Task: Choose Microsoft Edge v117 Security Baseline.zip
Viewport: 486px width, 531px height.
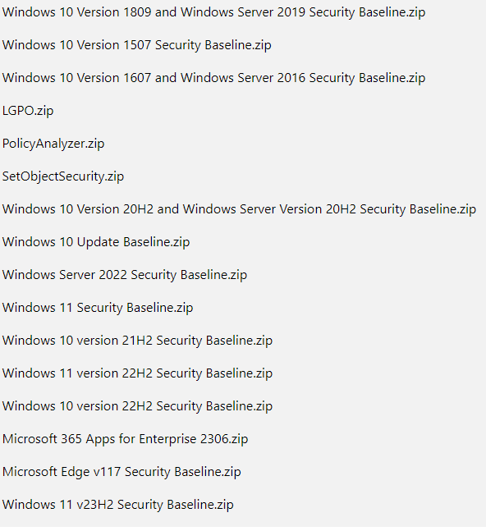Action: tap(121, 473)
